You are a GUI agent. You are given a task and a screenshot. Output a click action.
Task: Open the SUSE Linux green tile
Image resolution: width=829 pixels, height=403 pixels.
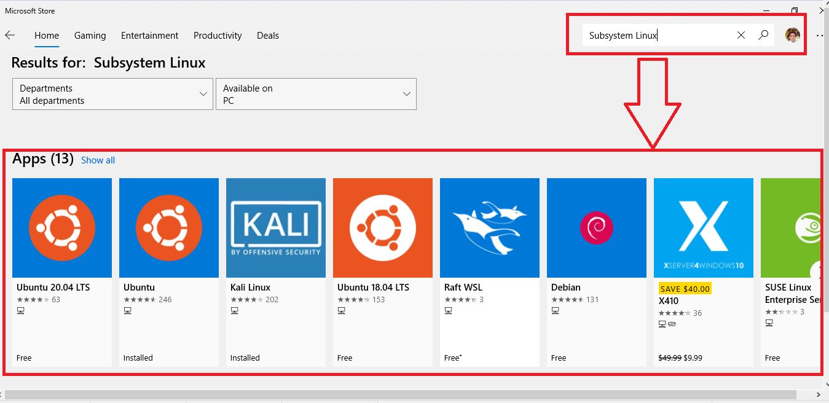pos(790,228)
